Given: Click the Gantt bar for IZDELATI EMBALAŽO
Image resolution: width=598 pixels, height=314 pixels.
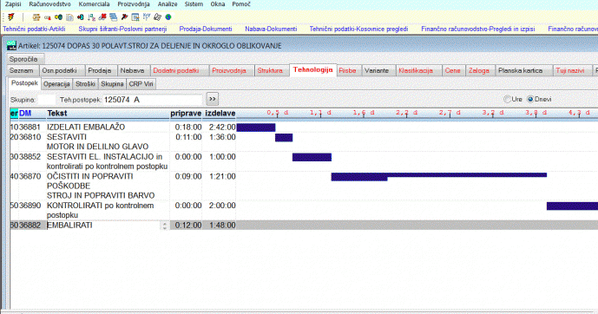Looking at the screenshot, I should (x=256, y=128).
